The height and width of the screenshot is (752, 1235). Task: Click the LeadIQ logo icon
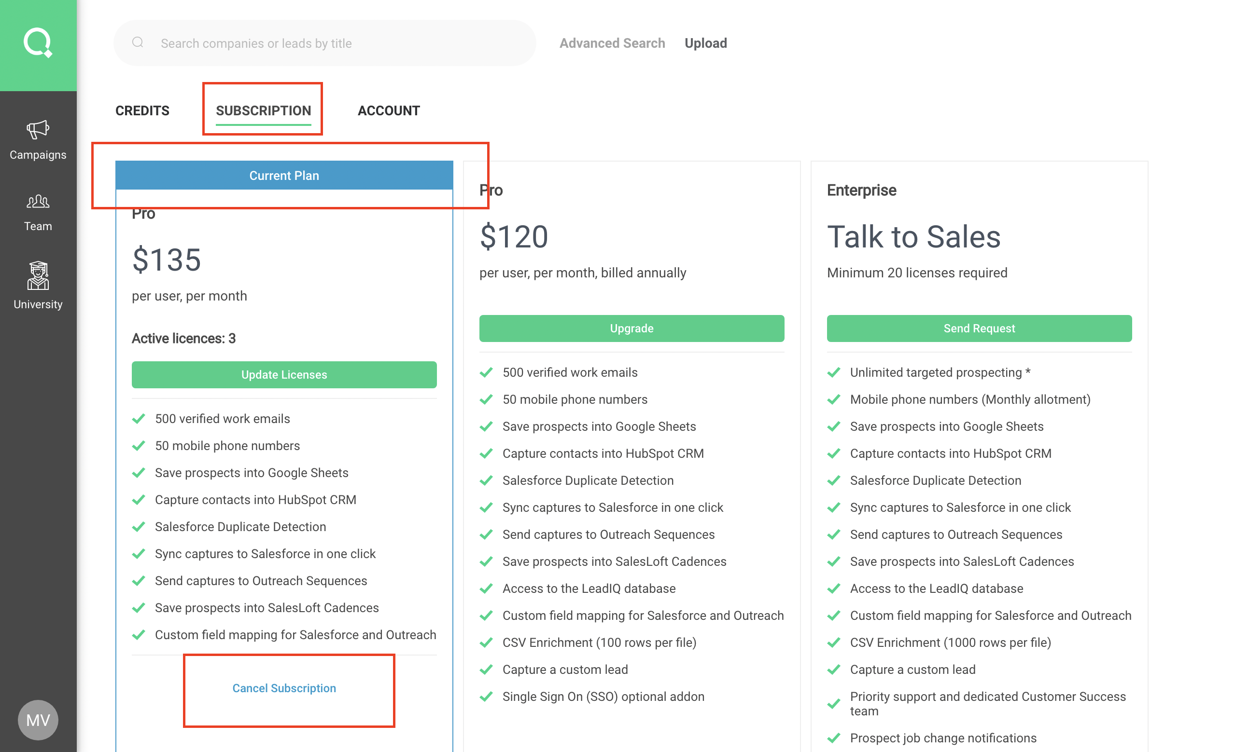click(38, 43)
